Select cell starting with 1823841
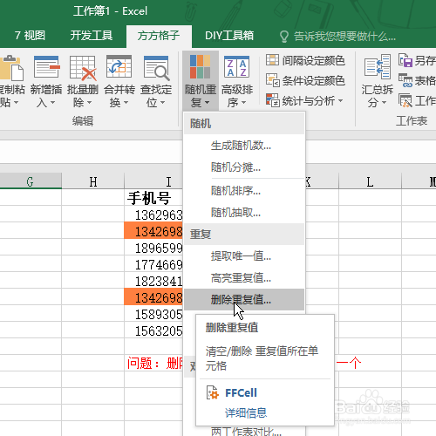The height and width of the screenshot is (436, 436). [x=153, y=281]
